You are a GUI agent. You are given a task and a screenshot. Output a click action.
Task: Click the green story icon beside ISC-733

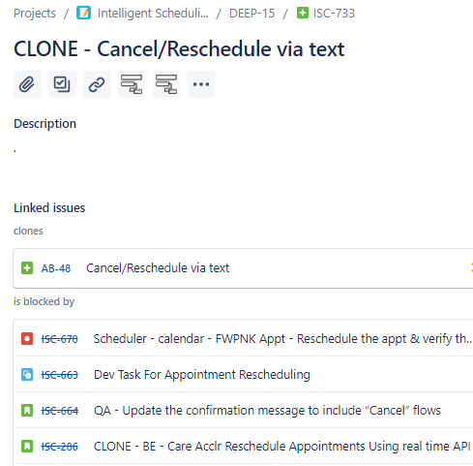click(303, 14)
